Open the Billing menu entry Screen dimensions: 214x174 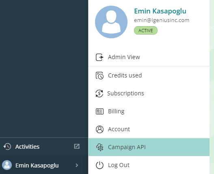coord(149,111)
